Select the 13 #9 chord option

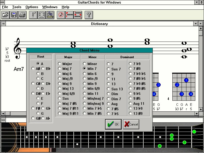136,113
